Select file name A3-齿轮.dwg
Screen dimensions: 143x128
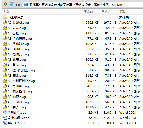(17, 33)
